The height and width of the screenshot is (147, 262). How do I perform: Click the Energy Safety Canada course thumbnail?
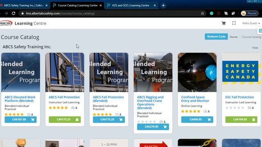[x=241, y=72]
